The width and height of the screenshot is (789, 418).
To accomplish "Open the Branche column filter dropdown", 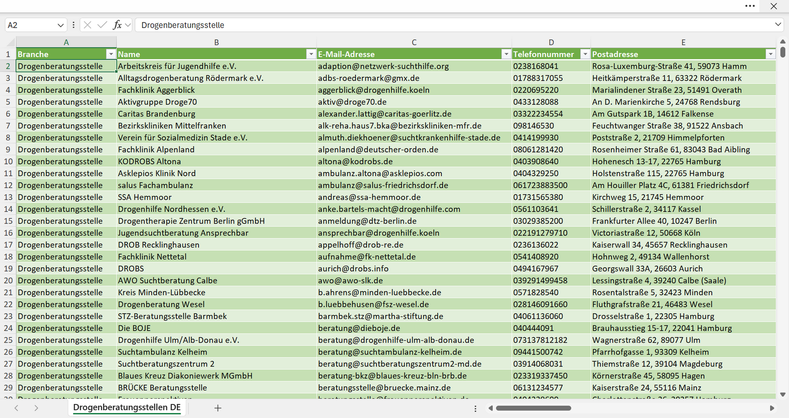I will point(111,54).
